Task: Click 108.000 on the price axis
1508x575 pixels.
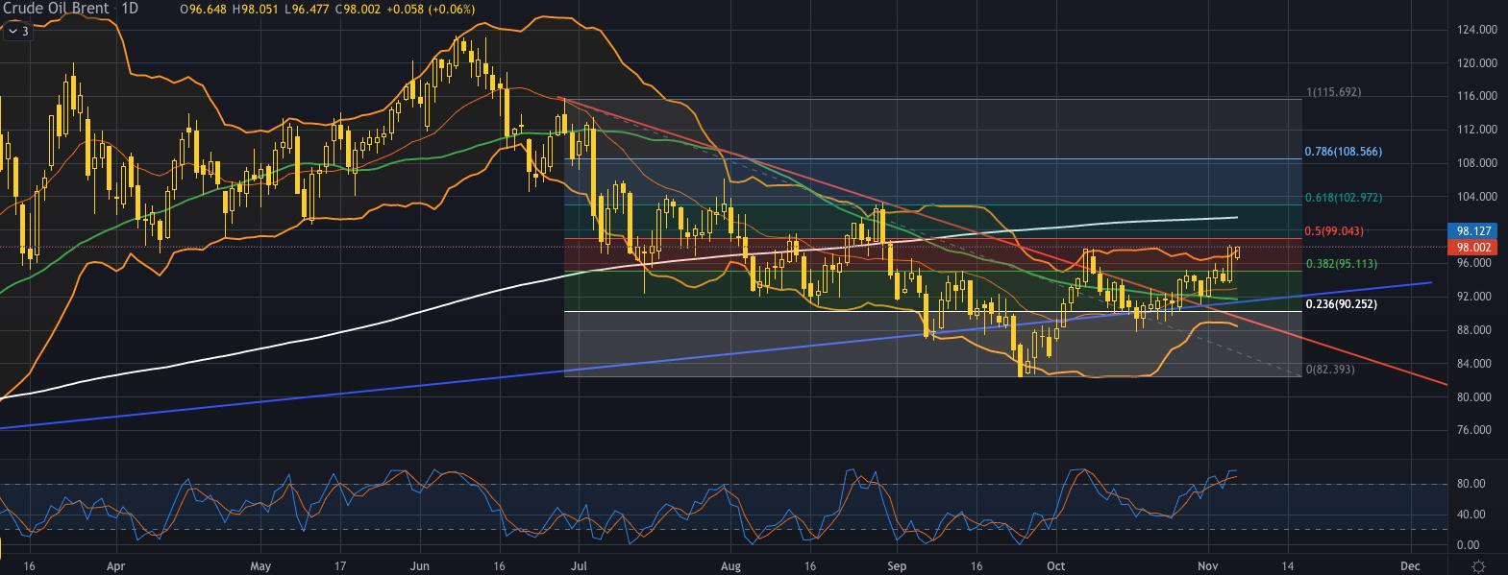Action: pyautogui.click(x=1477, y=163)
